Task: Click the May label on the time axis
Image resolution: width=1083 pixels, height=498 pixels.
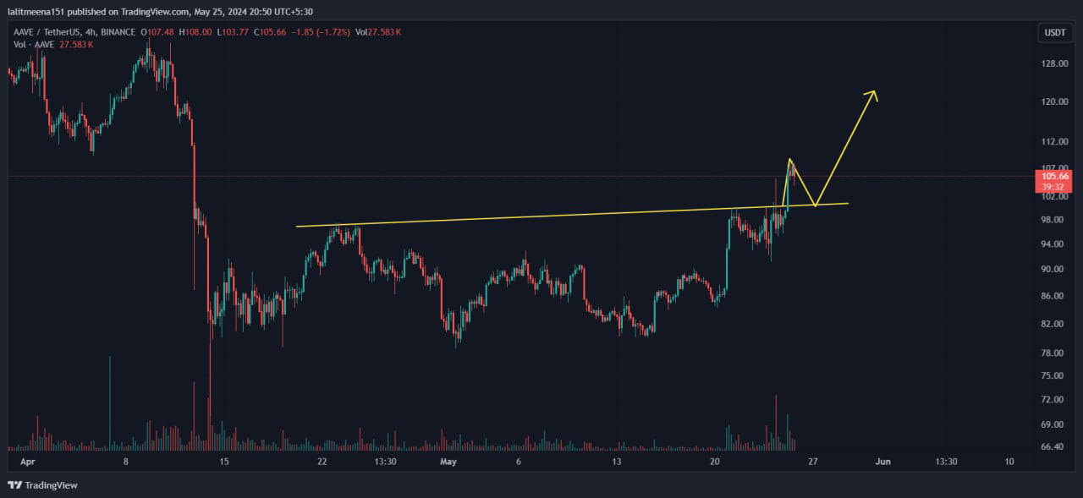Action: pyautogui.click(x=448, y=462)
